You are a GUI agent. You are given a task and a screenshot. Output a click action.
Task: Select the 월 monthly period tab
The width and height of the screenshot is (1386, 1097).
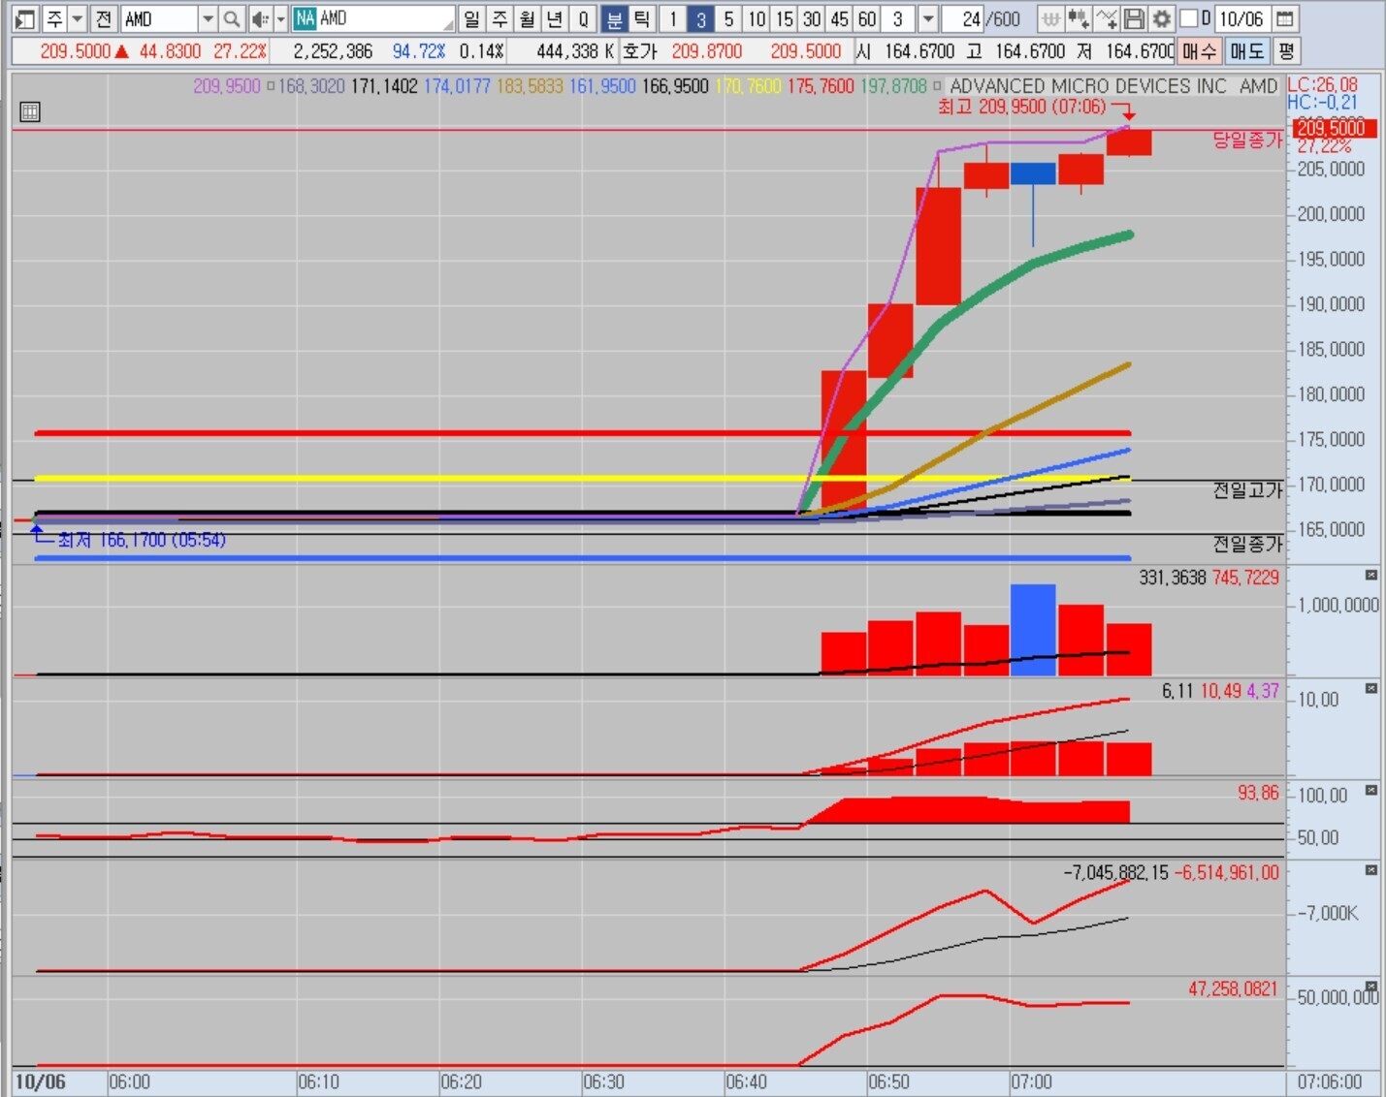click(x=528, y=18)
